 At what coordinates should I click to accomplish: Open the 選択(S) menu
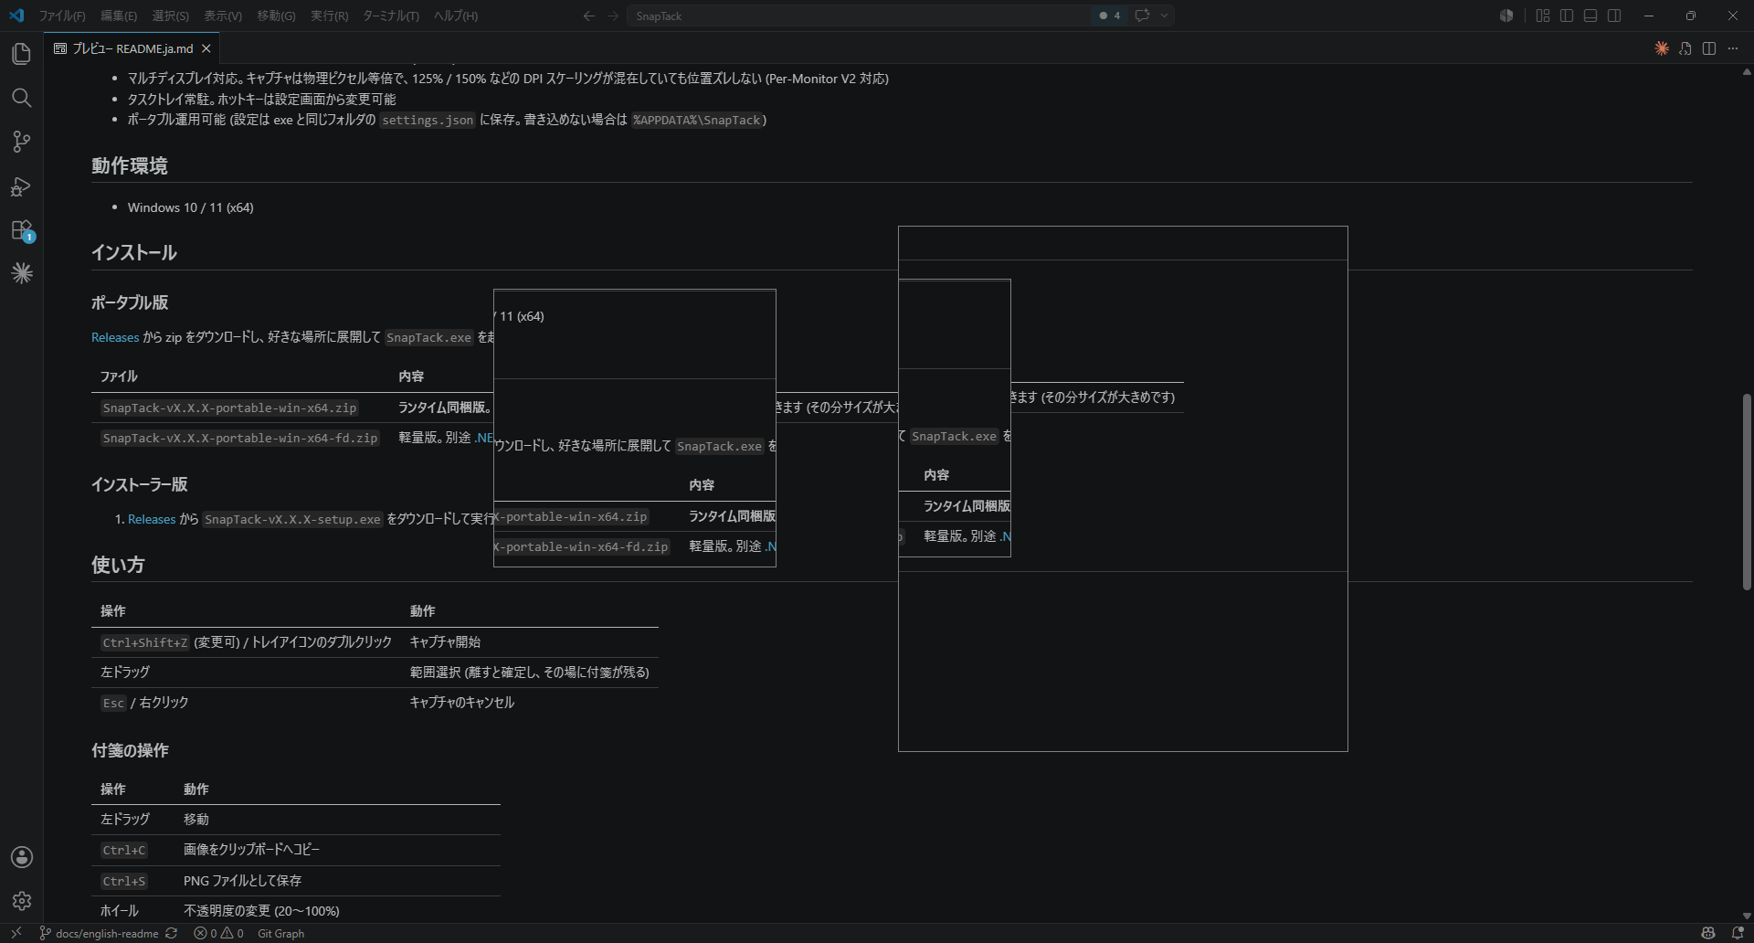pyautogui.click(x=171, y=16)
